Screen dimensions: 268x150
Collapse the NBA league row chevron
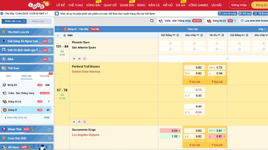pos(58,35)
